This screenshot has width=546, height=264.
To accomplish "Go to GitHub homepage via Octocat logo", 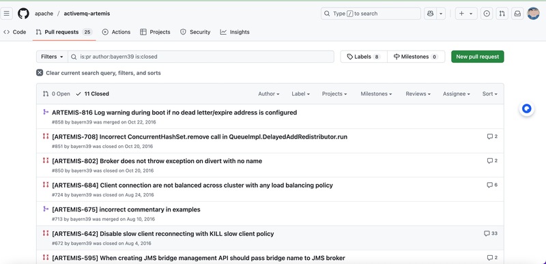I will (x=23, y=14).
